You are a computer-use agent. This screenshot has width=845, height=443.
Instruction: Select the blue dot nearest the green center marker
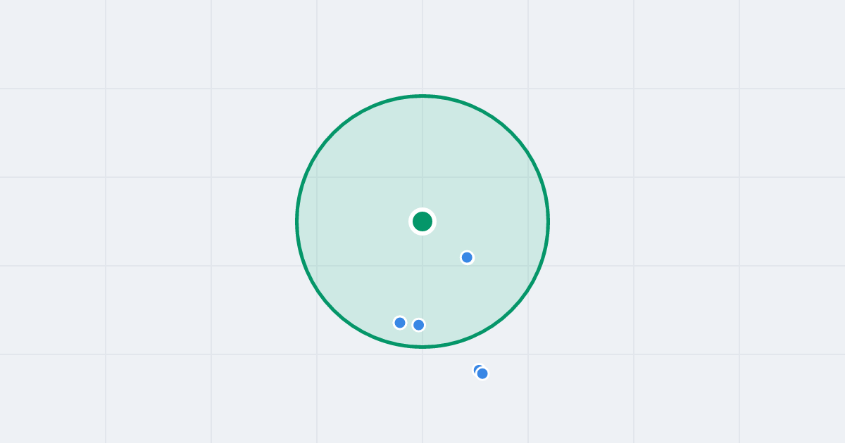pyautogui.click(x=467, y=257)
